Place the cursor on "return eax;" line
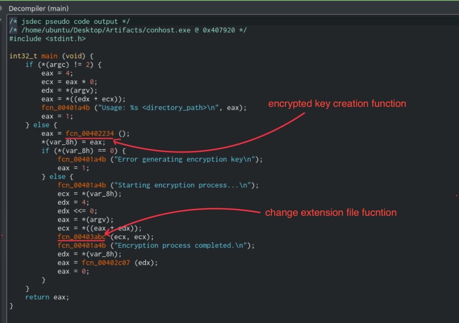 [x=47, y=297]
